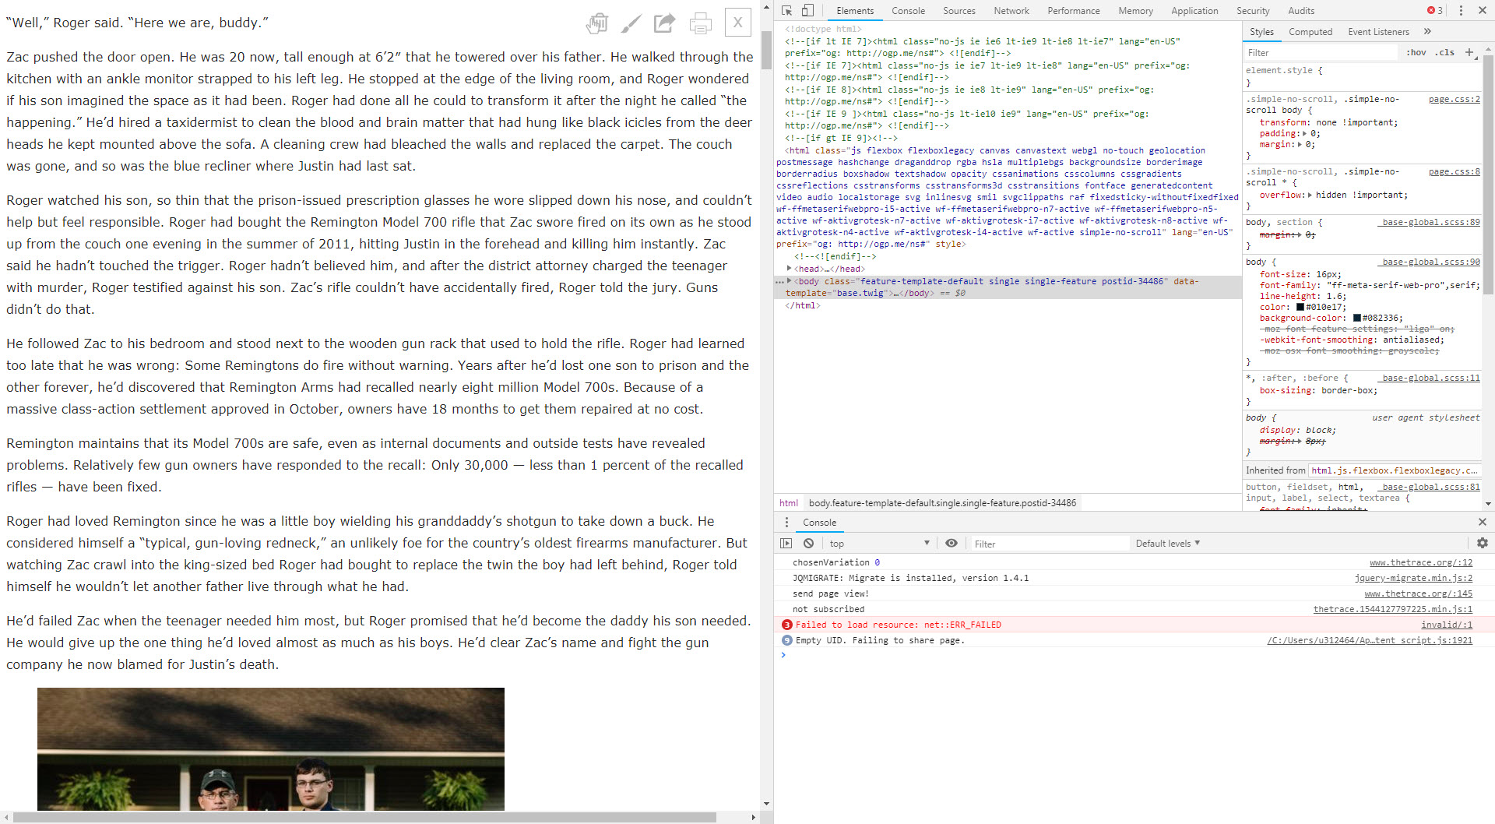Toggle the .cls classes button
Screen dimensions: 1495x824
pyautogui.click(x=1445, y=53)
